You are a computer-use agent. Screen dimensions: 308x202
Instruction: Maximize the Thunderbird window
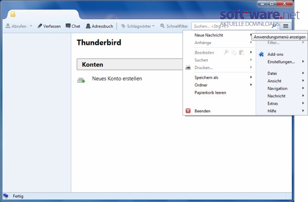click(272, 3)
